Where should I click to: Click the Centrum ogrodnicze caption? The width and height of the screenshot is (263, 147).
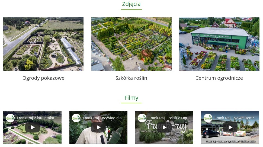219,78
